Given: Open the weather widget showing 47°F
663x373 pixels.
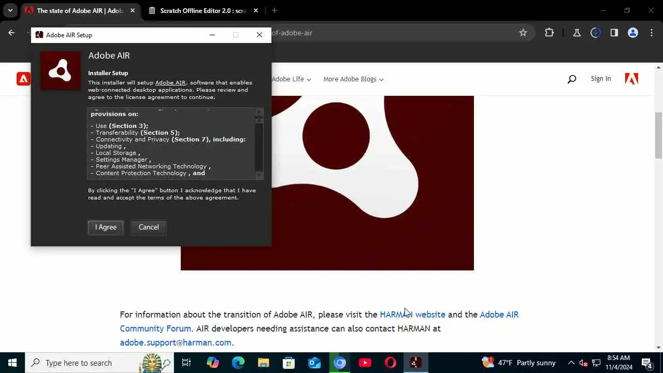Looking at the screenshot, I should click(518, 363).
